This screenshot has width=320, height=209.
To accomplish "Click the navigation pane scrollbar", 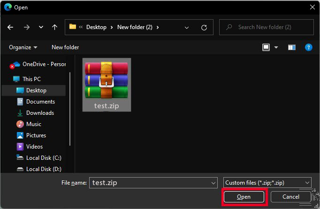I will (x=70, y=109).
